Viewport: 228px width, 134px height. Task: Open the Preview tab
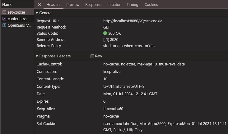73,4
